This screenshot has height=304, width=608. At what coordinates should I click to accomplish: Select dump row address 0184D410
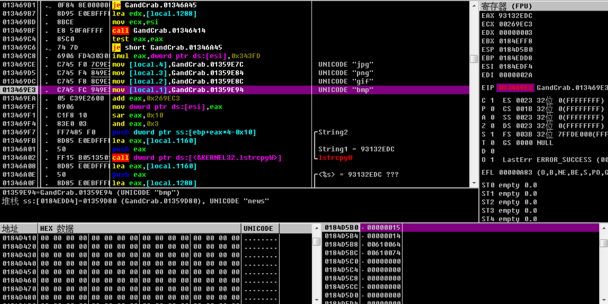tap(19, 238)
